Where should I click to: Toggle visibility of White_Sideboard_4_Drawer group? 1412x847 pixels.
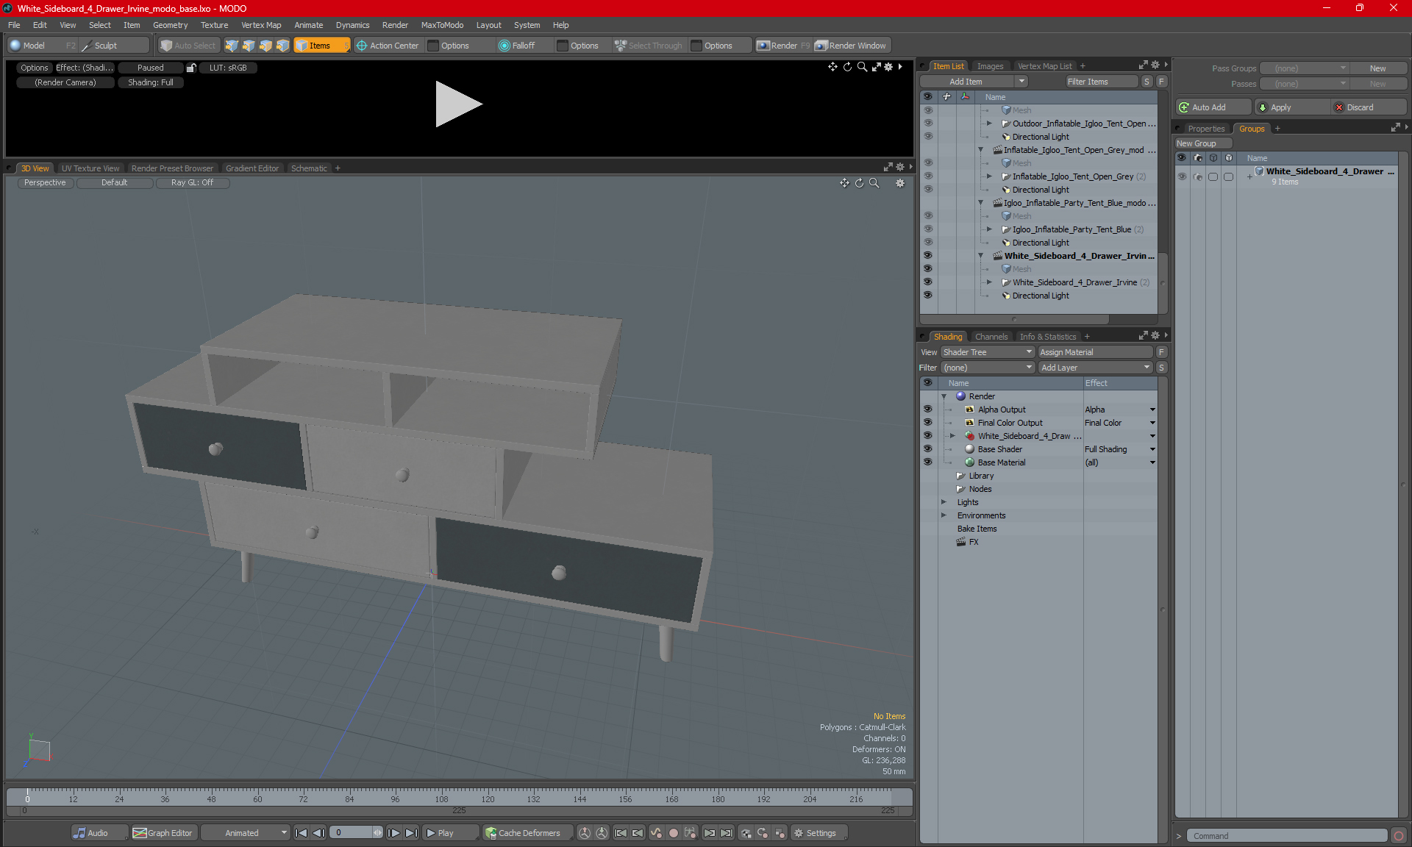click(1182, 176)
